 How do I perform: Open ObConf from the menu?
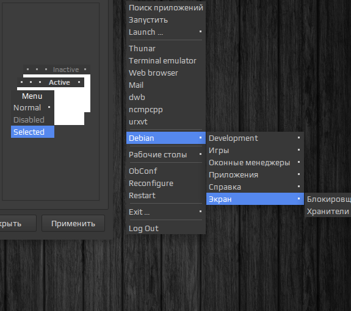pyautogui.click(x=166, y=171)
